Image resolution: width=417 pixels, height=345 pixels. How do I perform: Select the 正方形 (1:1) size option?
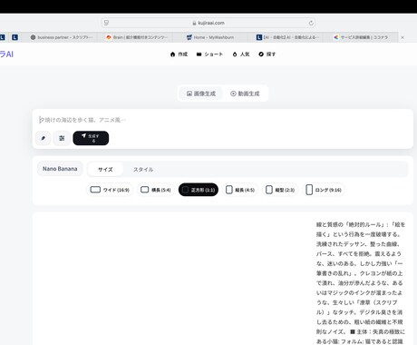[x=199, y=190]
